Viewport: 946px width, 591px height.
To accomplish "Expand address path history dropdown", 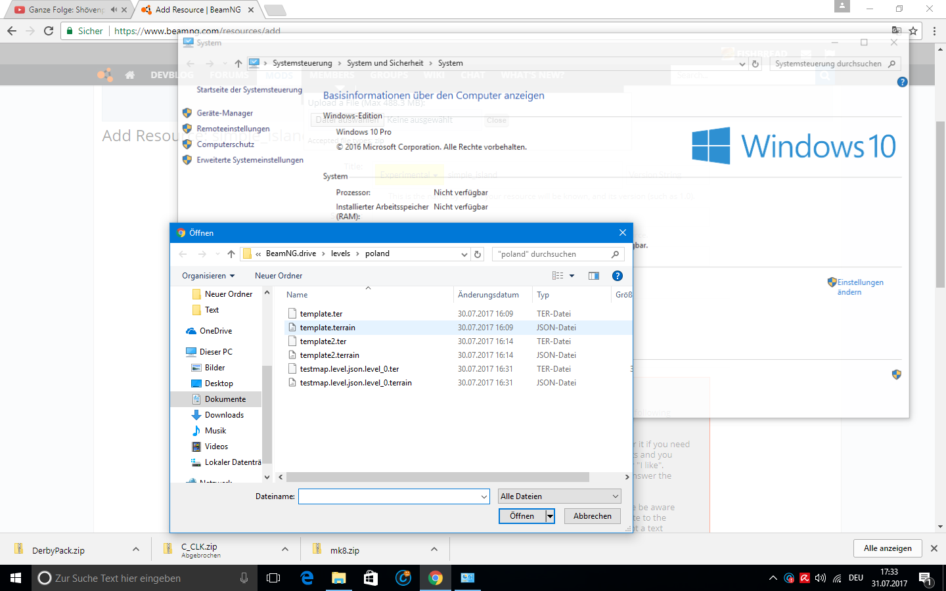I will tap(464, 254).
